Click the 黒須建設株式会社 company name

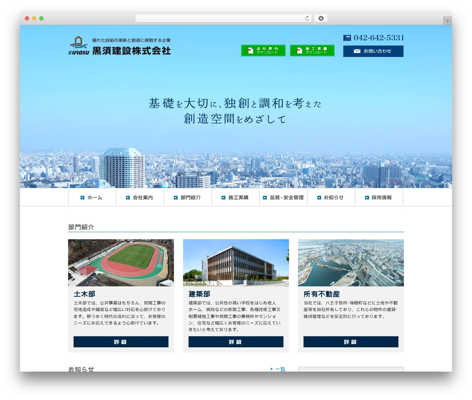click(x=131, y=51)
